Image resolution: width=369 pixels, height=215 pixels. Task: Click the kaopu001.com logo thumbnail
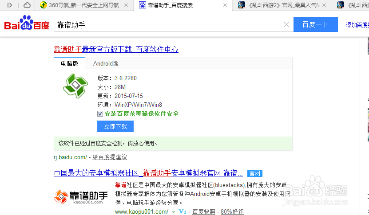[x=81, y=197]
